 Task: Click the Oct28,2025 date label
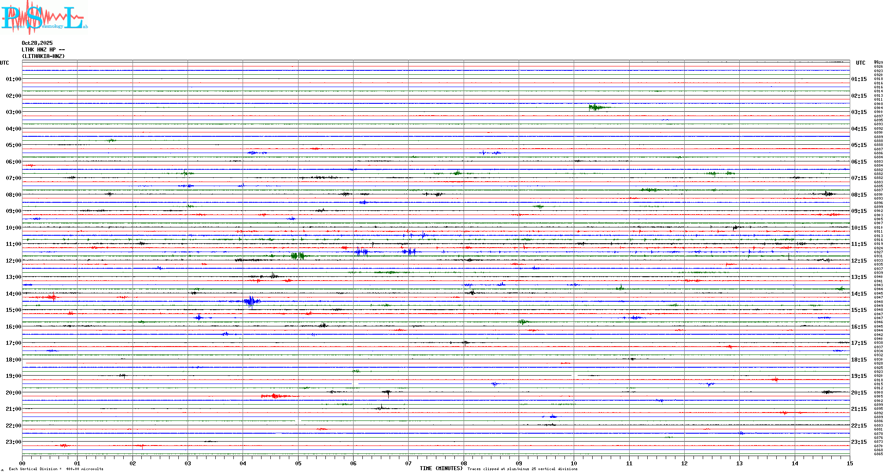click(37, 43)
